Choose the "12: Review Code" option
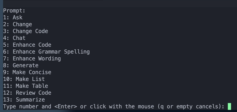Screen dimensions: 237x112 [27, 93]
